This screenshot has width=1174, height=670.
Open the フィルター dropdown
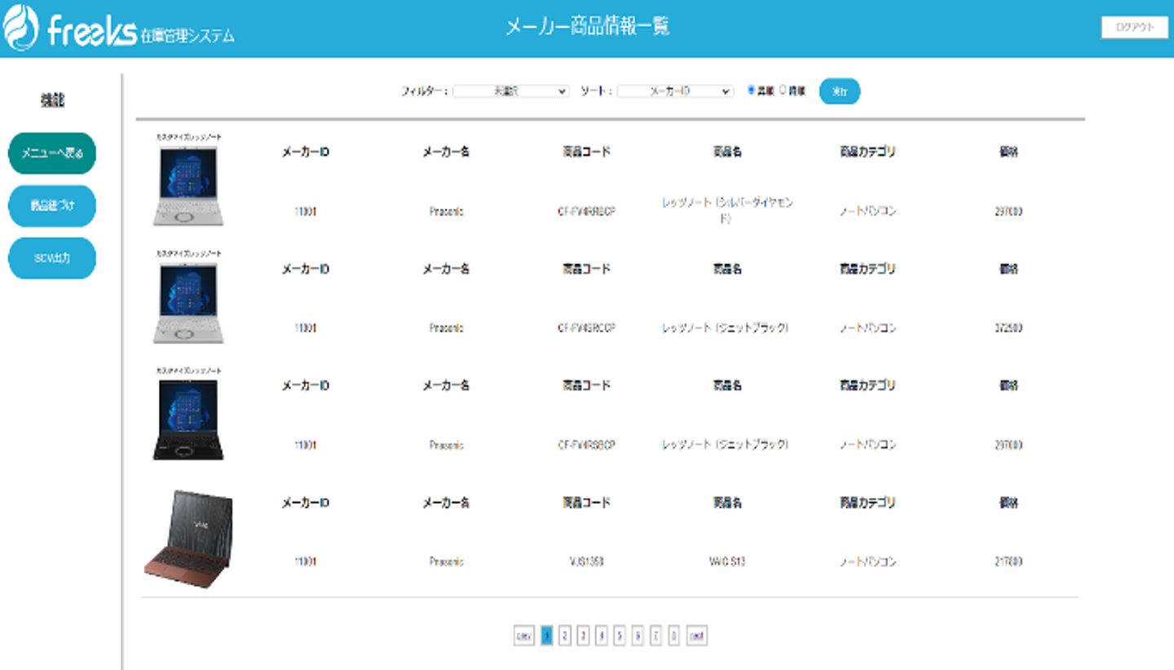(511, 91)
